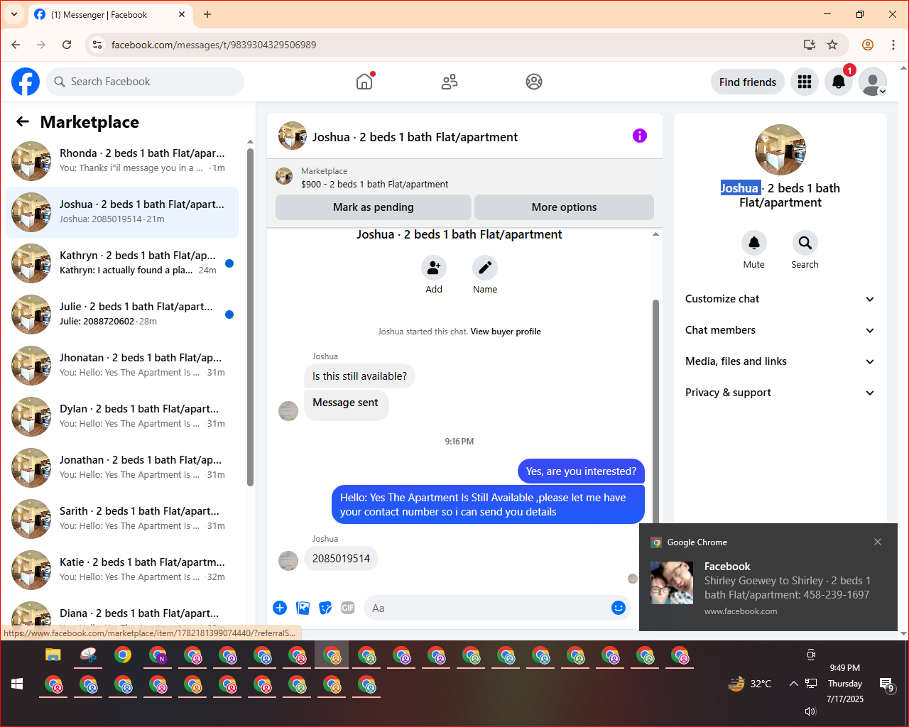Open the account profile avatar menu
The image size is (909, 727).
point(873,82)
